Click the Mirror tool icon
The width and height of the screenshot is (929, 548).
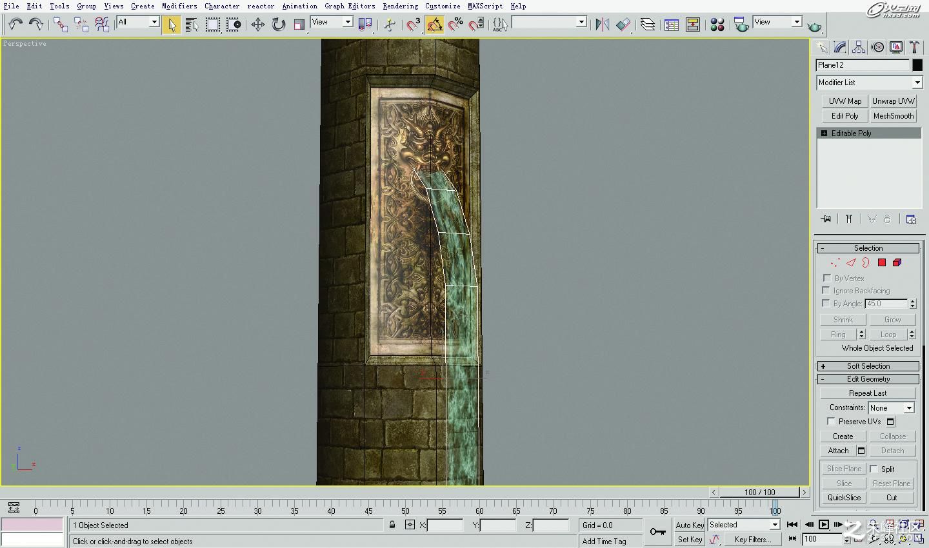[603, 24]
